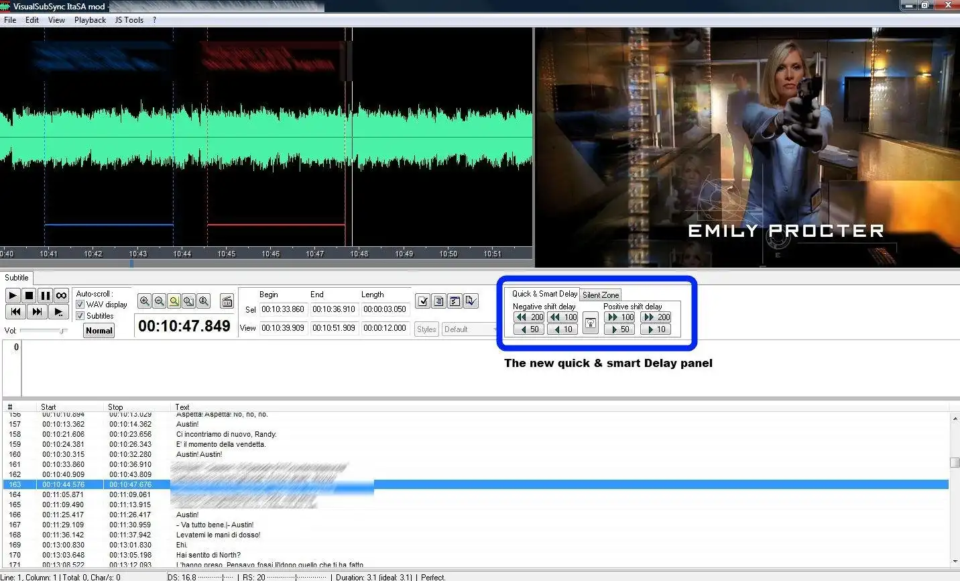Click the single checkbox document icon
This screenshot has height=581, width=960.
[x=422, y=301]
